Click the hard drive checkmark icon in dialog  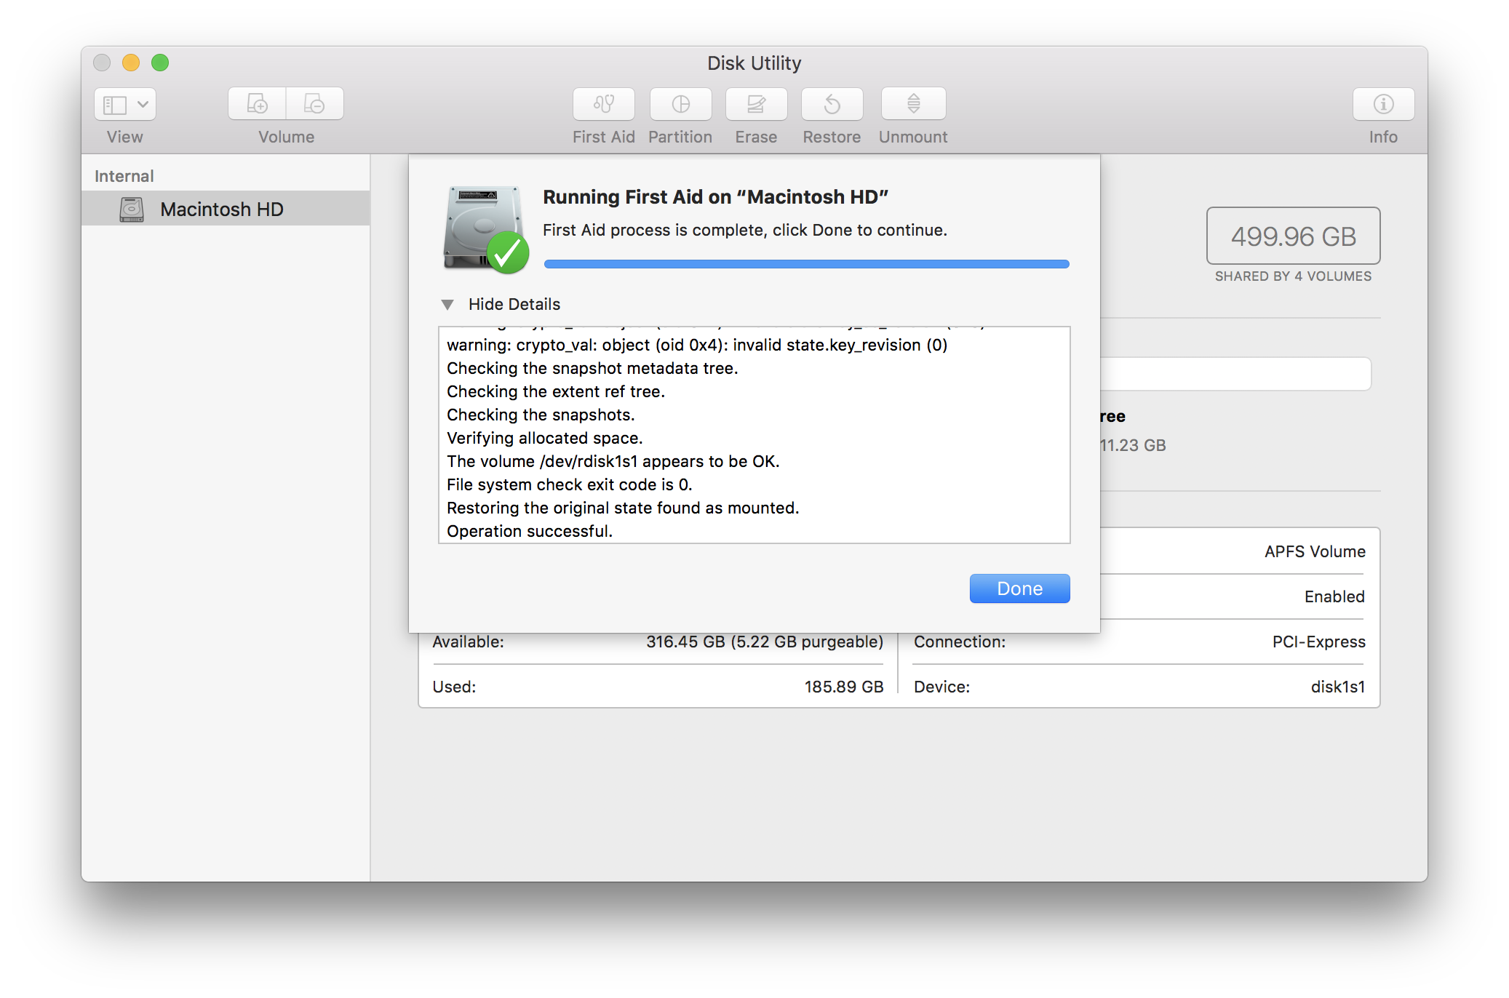[x=486, y=228]
